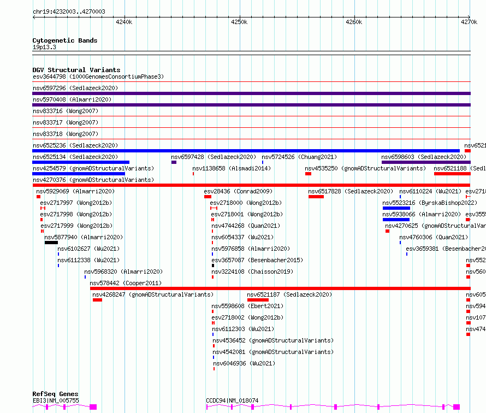
Task: Click the long red bar under nsv4270376
Action: [251, 185]
